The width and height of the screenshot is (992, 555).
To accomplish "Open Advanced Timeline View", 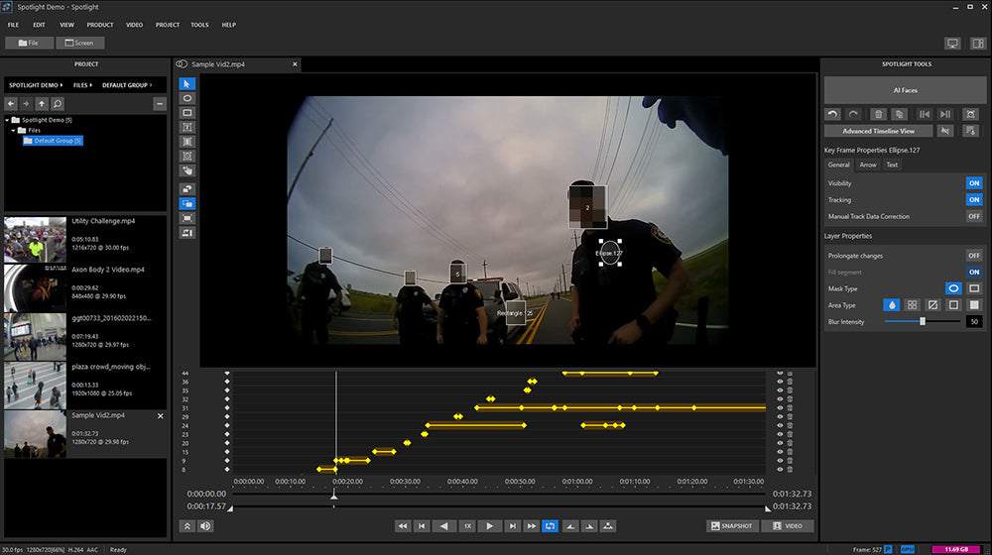I will click(x=879, y=131).
